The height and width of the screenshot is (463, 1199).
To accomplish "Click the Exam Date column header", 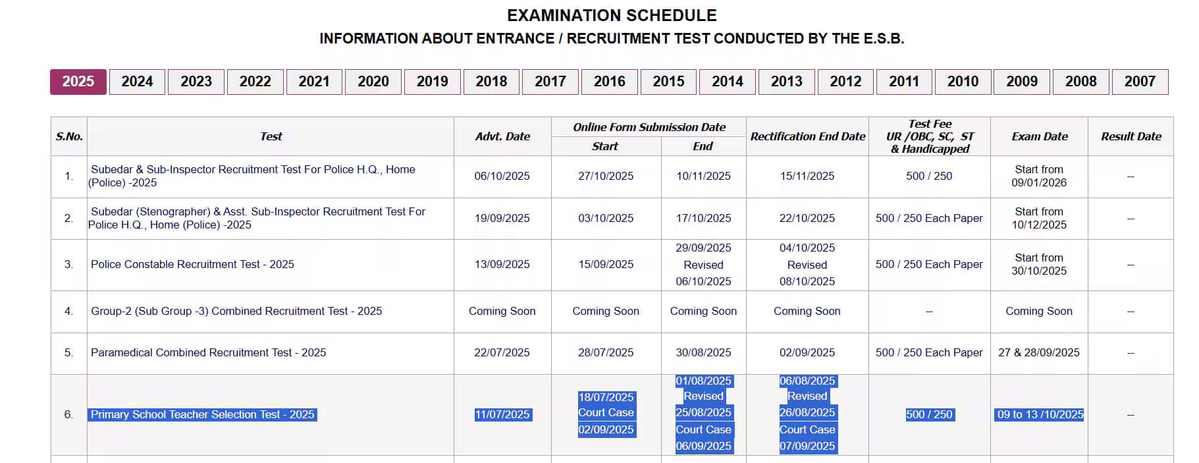I will click(x=1039, y=136).
